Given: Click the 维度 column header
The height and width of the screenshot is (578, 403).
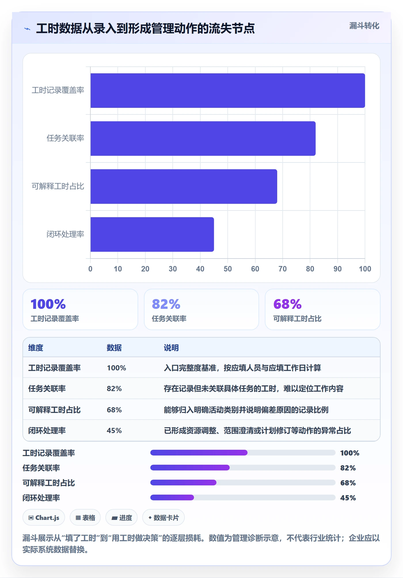Looking at the screenshot, I should (x=36, y=348).
